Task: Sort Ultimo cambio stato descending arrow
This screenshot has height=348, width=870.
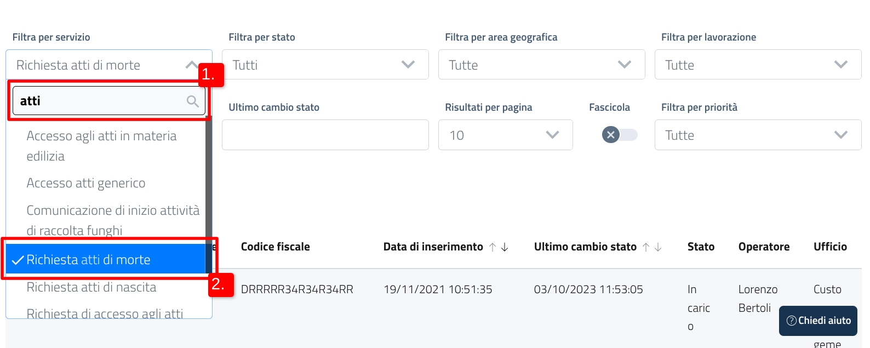Action: pos(658,247)
